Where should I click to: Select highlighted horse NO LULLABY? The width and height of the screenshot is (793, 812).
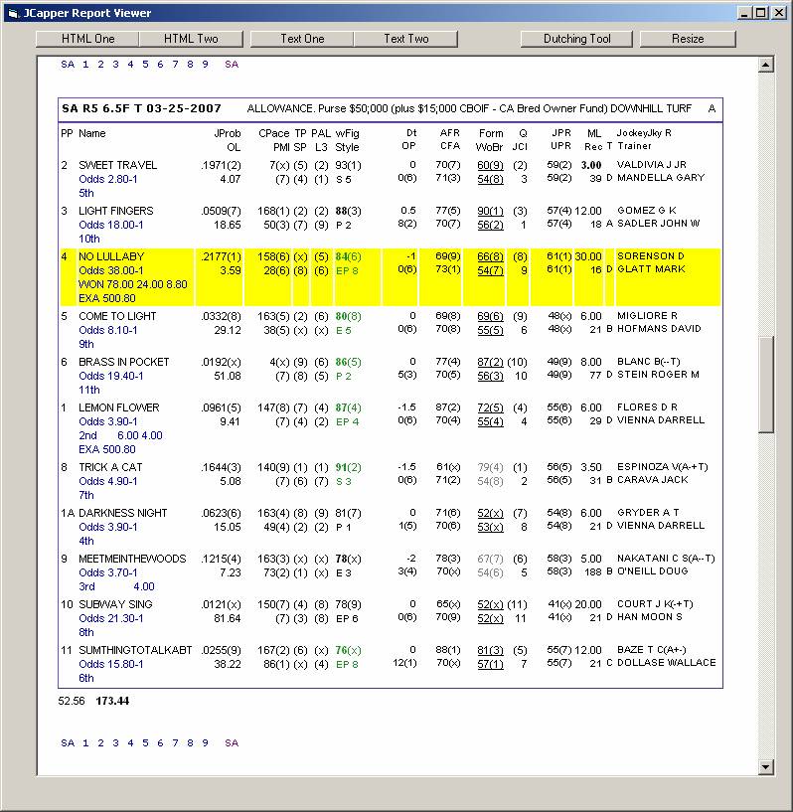tap(111, 256)
